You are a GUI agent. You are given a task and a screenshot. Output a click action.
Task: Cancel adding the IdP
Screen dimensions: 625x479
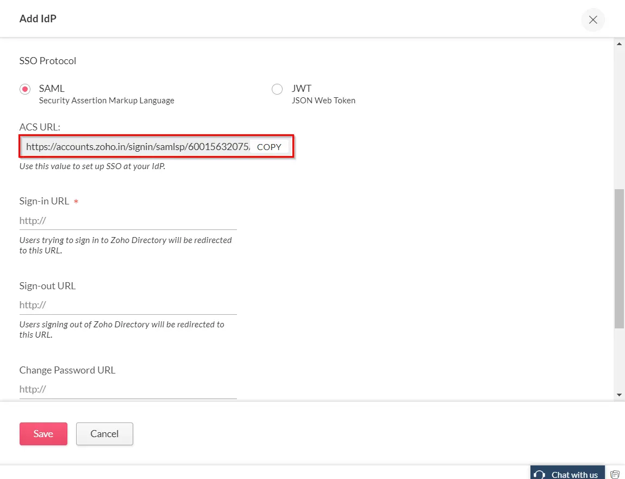(104, 433)
